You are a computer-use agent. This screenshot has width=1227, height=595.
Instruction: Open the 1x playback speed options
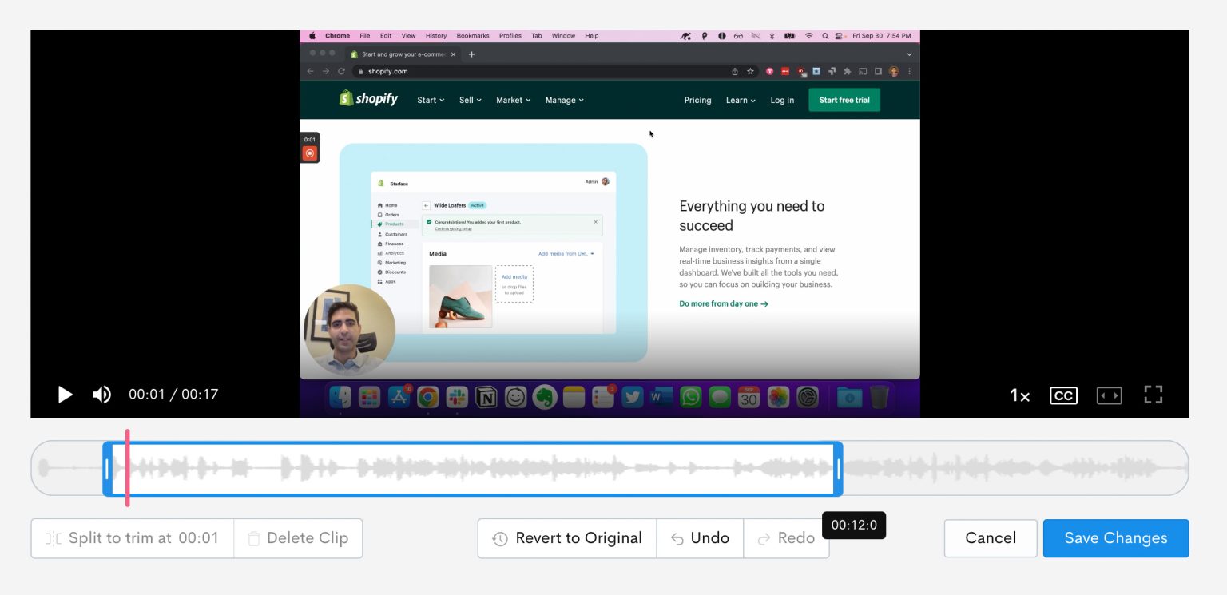pos(1019,395)
